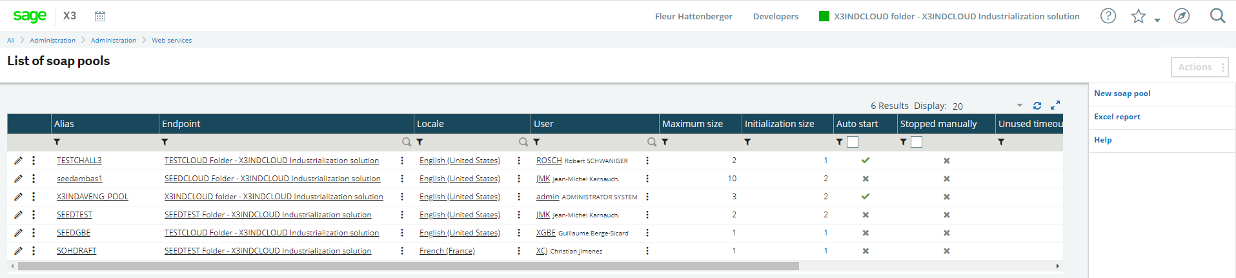The width and height of the screenshot is (1236, 278).
Task: Go to the Administration breadcrumb link
Action: [x=52, y=40]
